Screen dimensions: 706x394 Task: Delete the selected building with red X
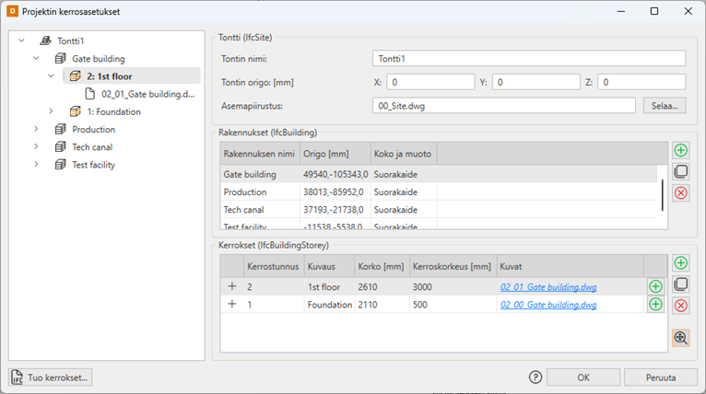pyautogui.click(x=681, y=192)
